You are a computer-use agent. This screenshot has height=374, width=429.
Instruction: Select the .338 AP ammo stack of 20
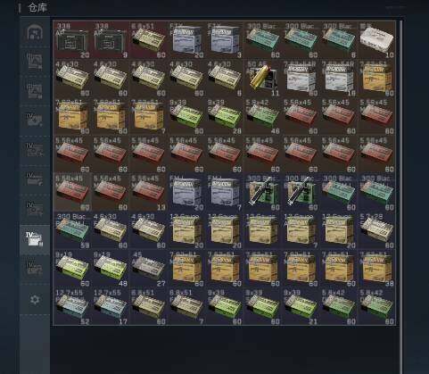pyautogui.click(x=72, y=40)
